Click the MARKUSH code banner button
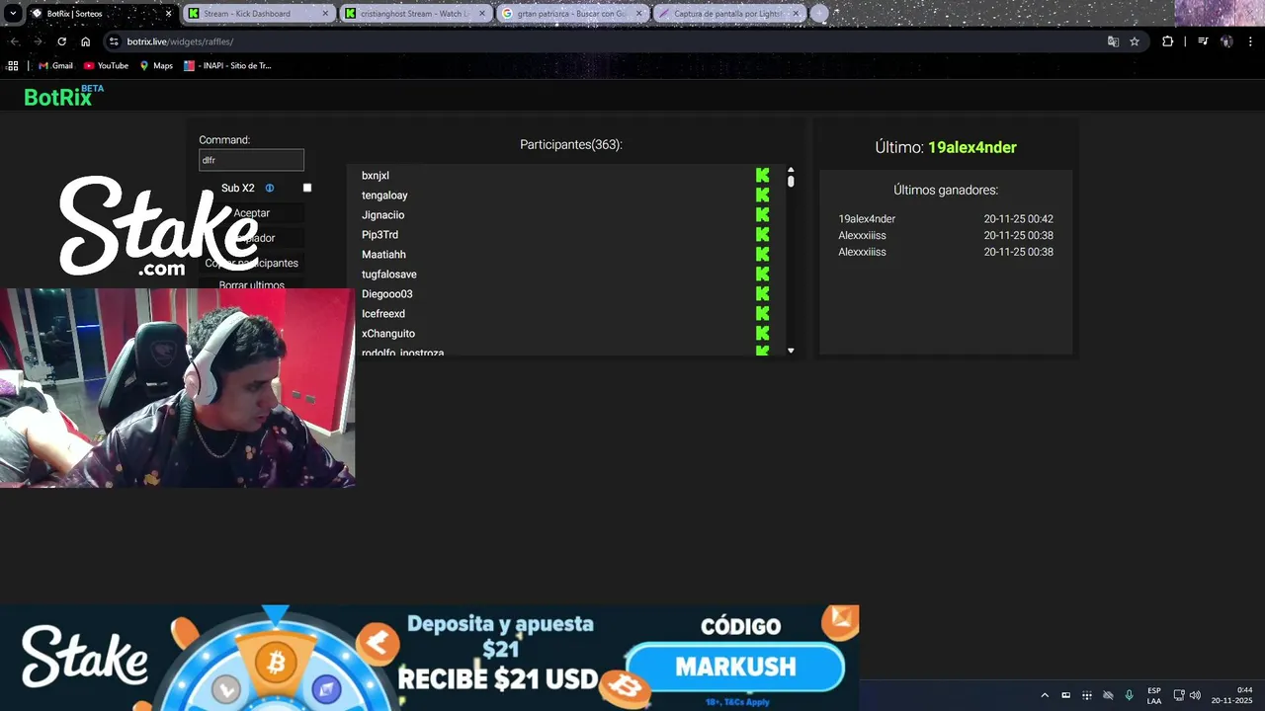This screenshot has height=711, width=1265. [x=735, y=667]
